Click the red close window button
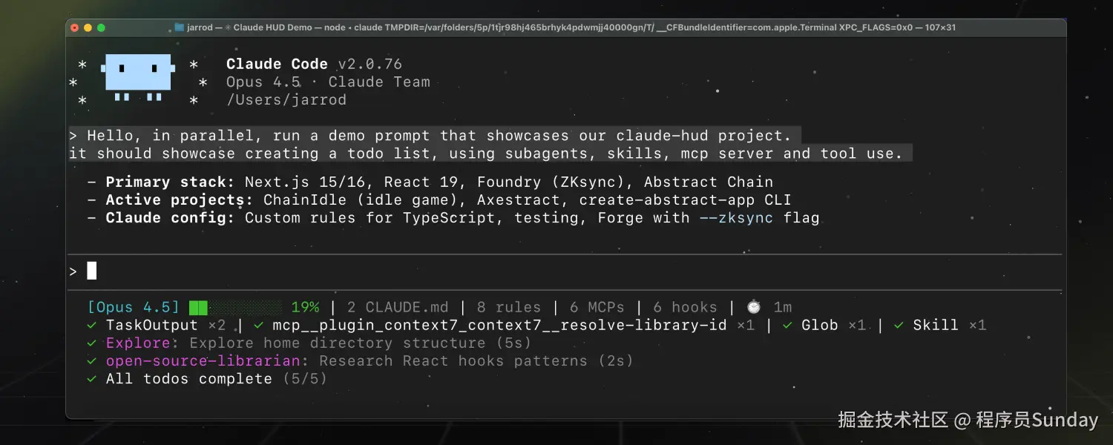 [74, 27]
